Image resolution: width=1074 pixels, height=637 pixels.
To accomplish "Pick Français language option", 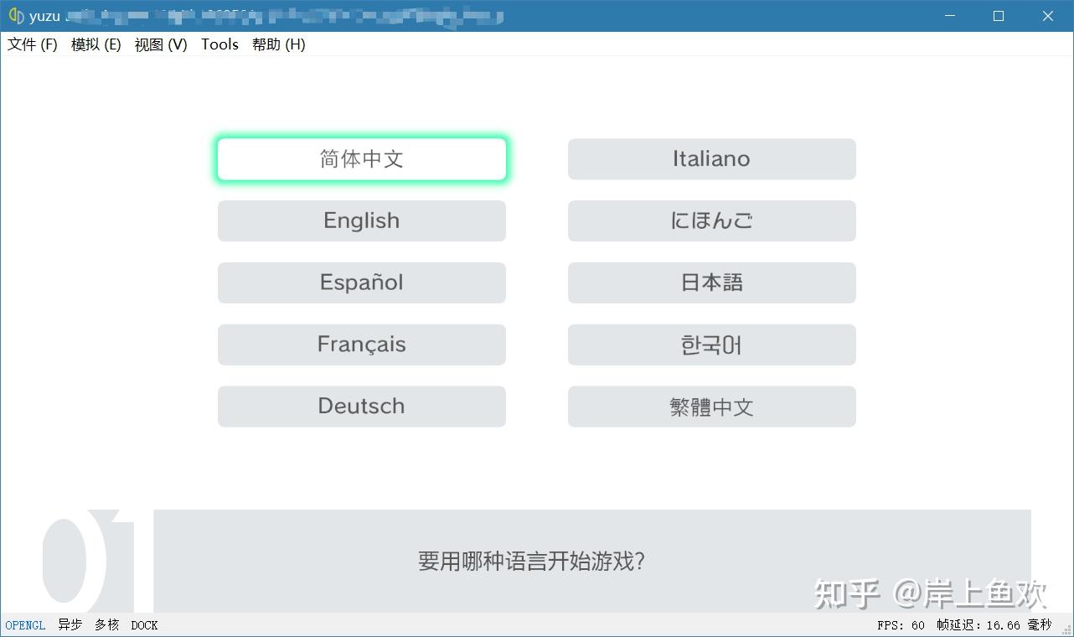I will pyautogui.click(x=362, y=344).
